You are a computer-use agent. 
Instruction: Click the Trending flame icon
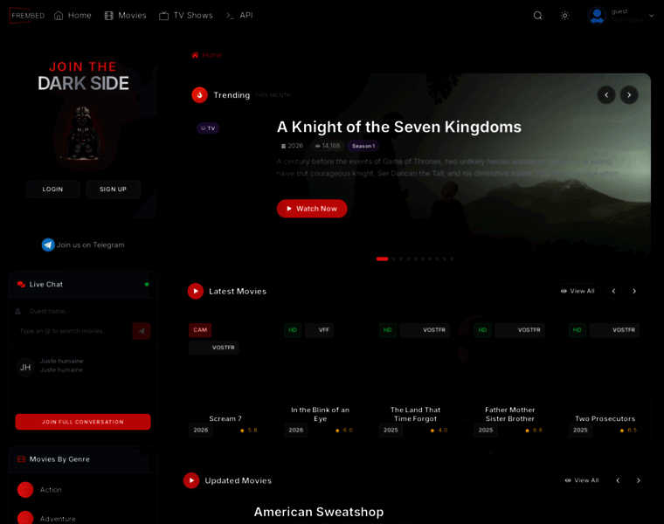coord(199,95)
